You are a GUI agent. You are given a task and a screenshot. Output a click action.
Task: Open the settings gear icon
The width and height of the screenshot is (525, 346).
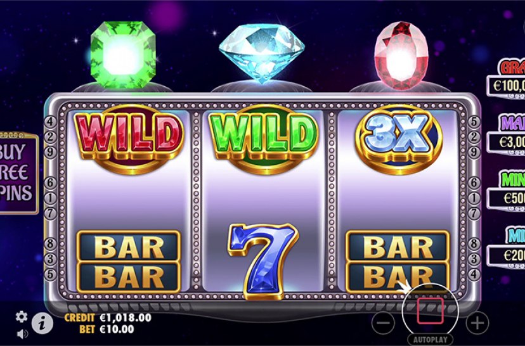pos(22,317)
